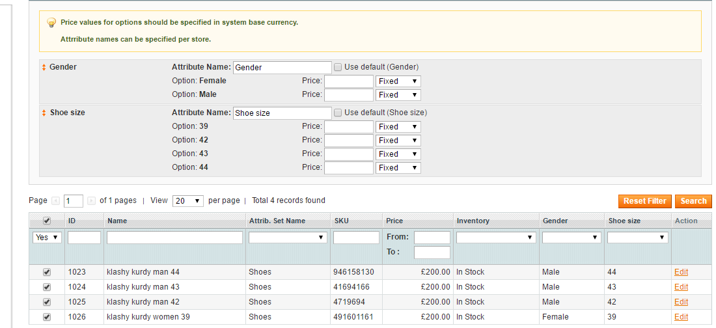Screen dimensions: 716x328
Task: Click the Gender attribute drag-sort arrows icon
Action: coord(44,67)
